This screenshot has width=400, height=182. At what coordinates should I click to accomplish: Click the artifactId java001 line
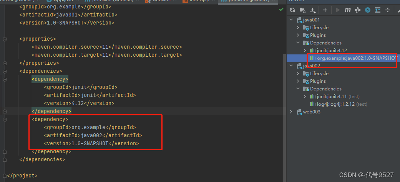coord(68,15)
